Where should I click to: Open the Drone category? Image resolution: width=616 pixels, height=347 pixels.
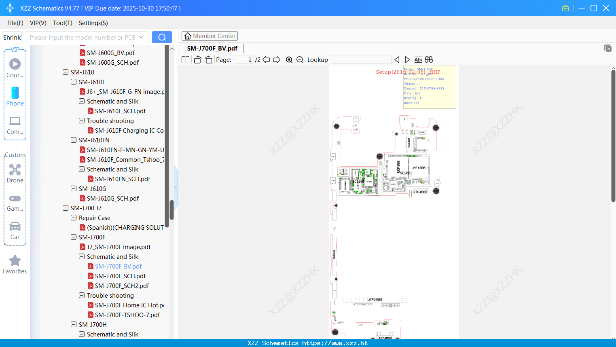click(15, 173)
